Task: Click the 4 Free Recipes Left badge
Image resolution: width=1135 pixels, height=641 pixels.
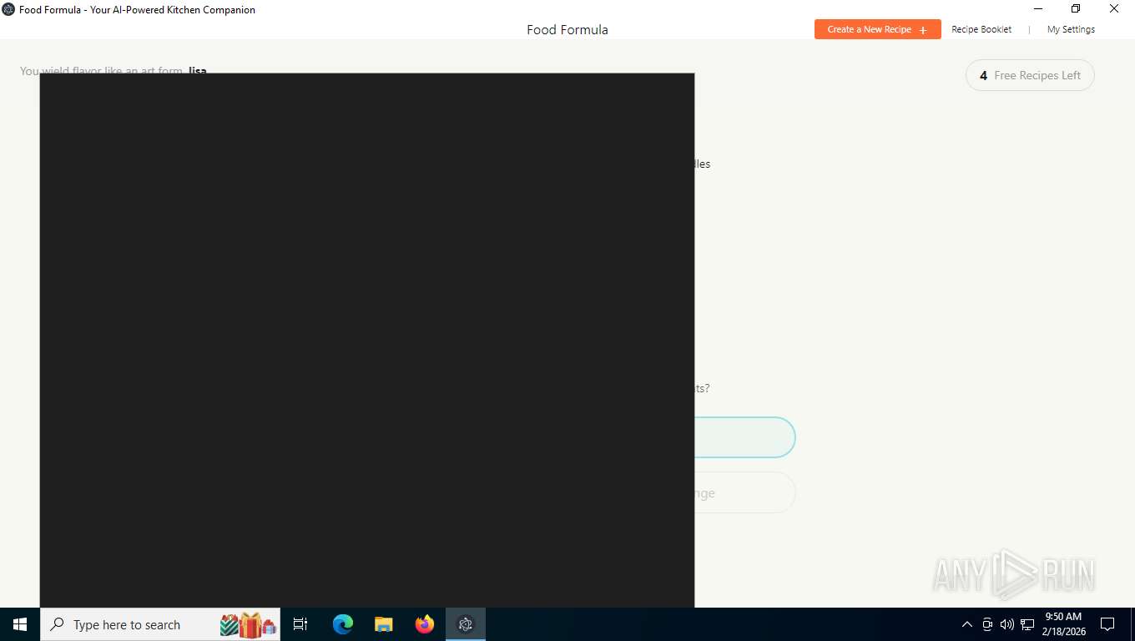Action: coord(1030,75)
